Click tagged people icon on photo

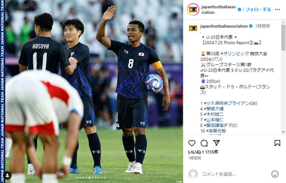pos(8,175)
